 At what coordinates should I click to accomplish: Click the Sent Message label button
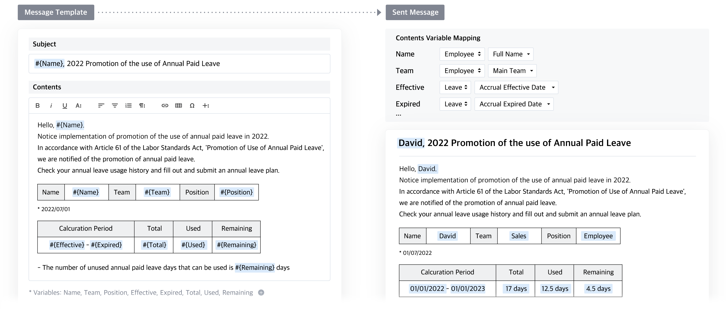(x=415, y=12)
